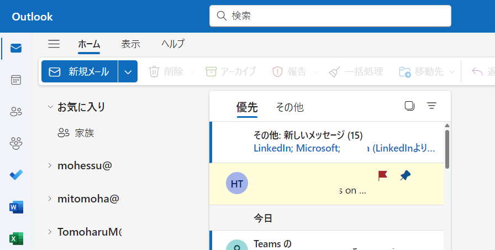Open the People contacts icon
495x250 pixels.
(16, 112)
